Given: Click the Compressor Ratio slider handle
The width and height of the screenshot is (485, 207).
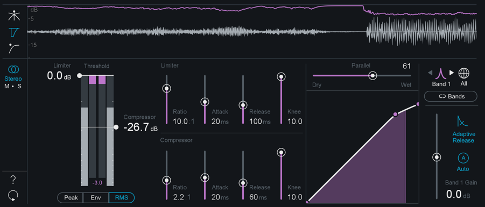Looking at the screenshot, I should point(167,180).
